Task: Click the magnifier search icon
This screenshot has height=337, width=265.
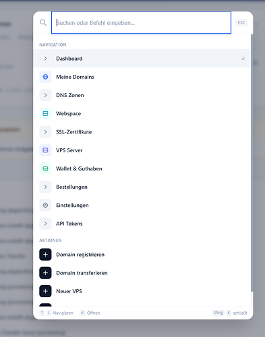Action: pos(43,22)
